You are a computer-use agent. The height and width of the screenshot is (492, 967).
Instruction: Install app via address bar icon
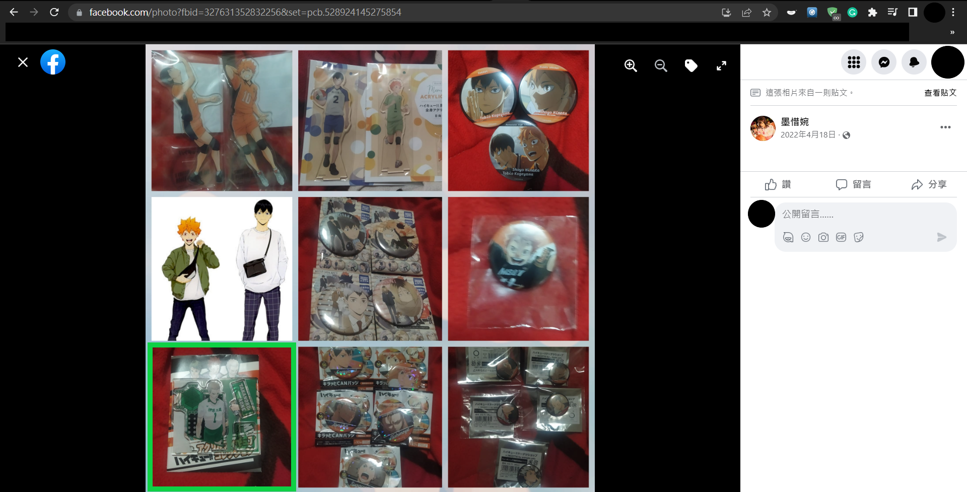(726, 12)
